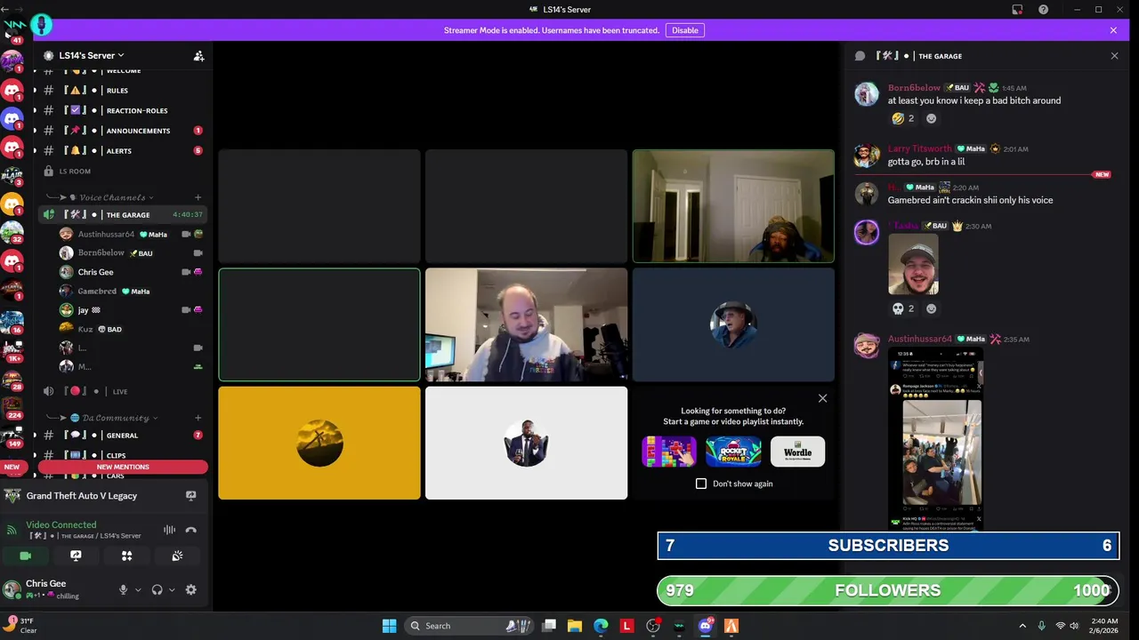Open Share Your Screen in voice controls

point(76,556)
